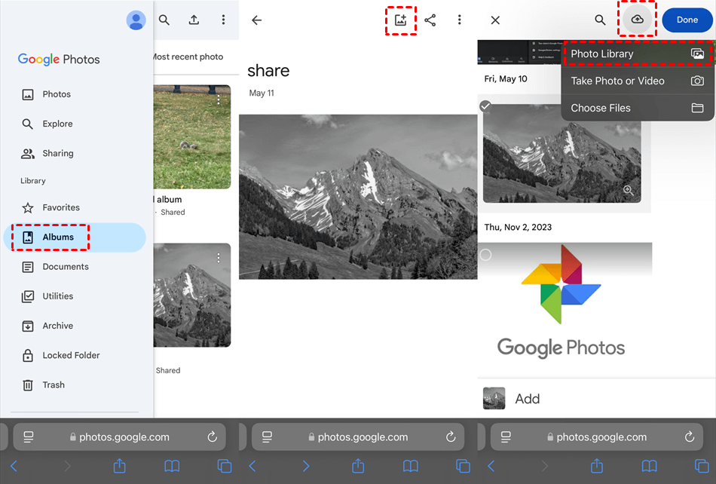Open three-dot menu on mountain album thumbnail

(x=219, y=258)
